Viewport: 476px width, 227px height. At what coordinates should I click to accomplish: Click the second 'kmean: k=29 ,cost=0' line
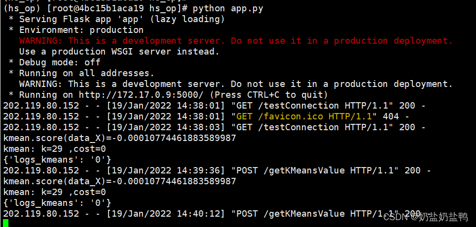(x=55, y=192)
